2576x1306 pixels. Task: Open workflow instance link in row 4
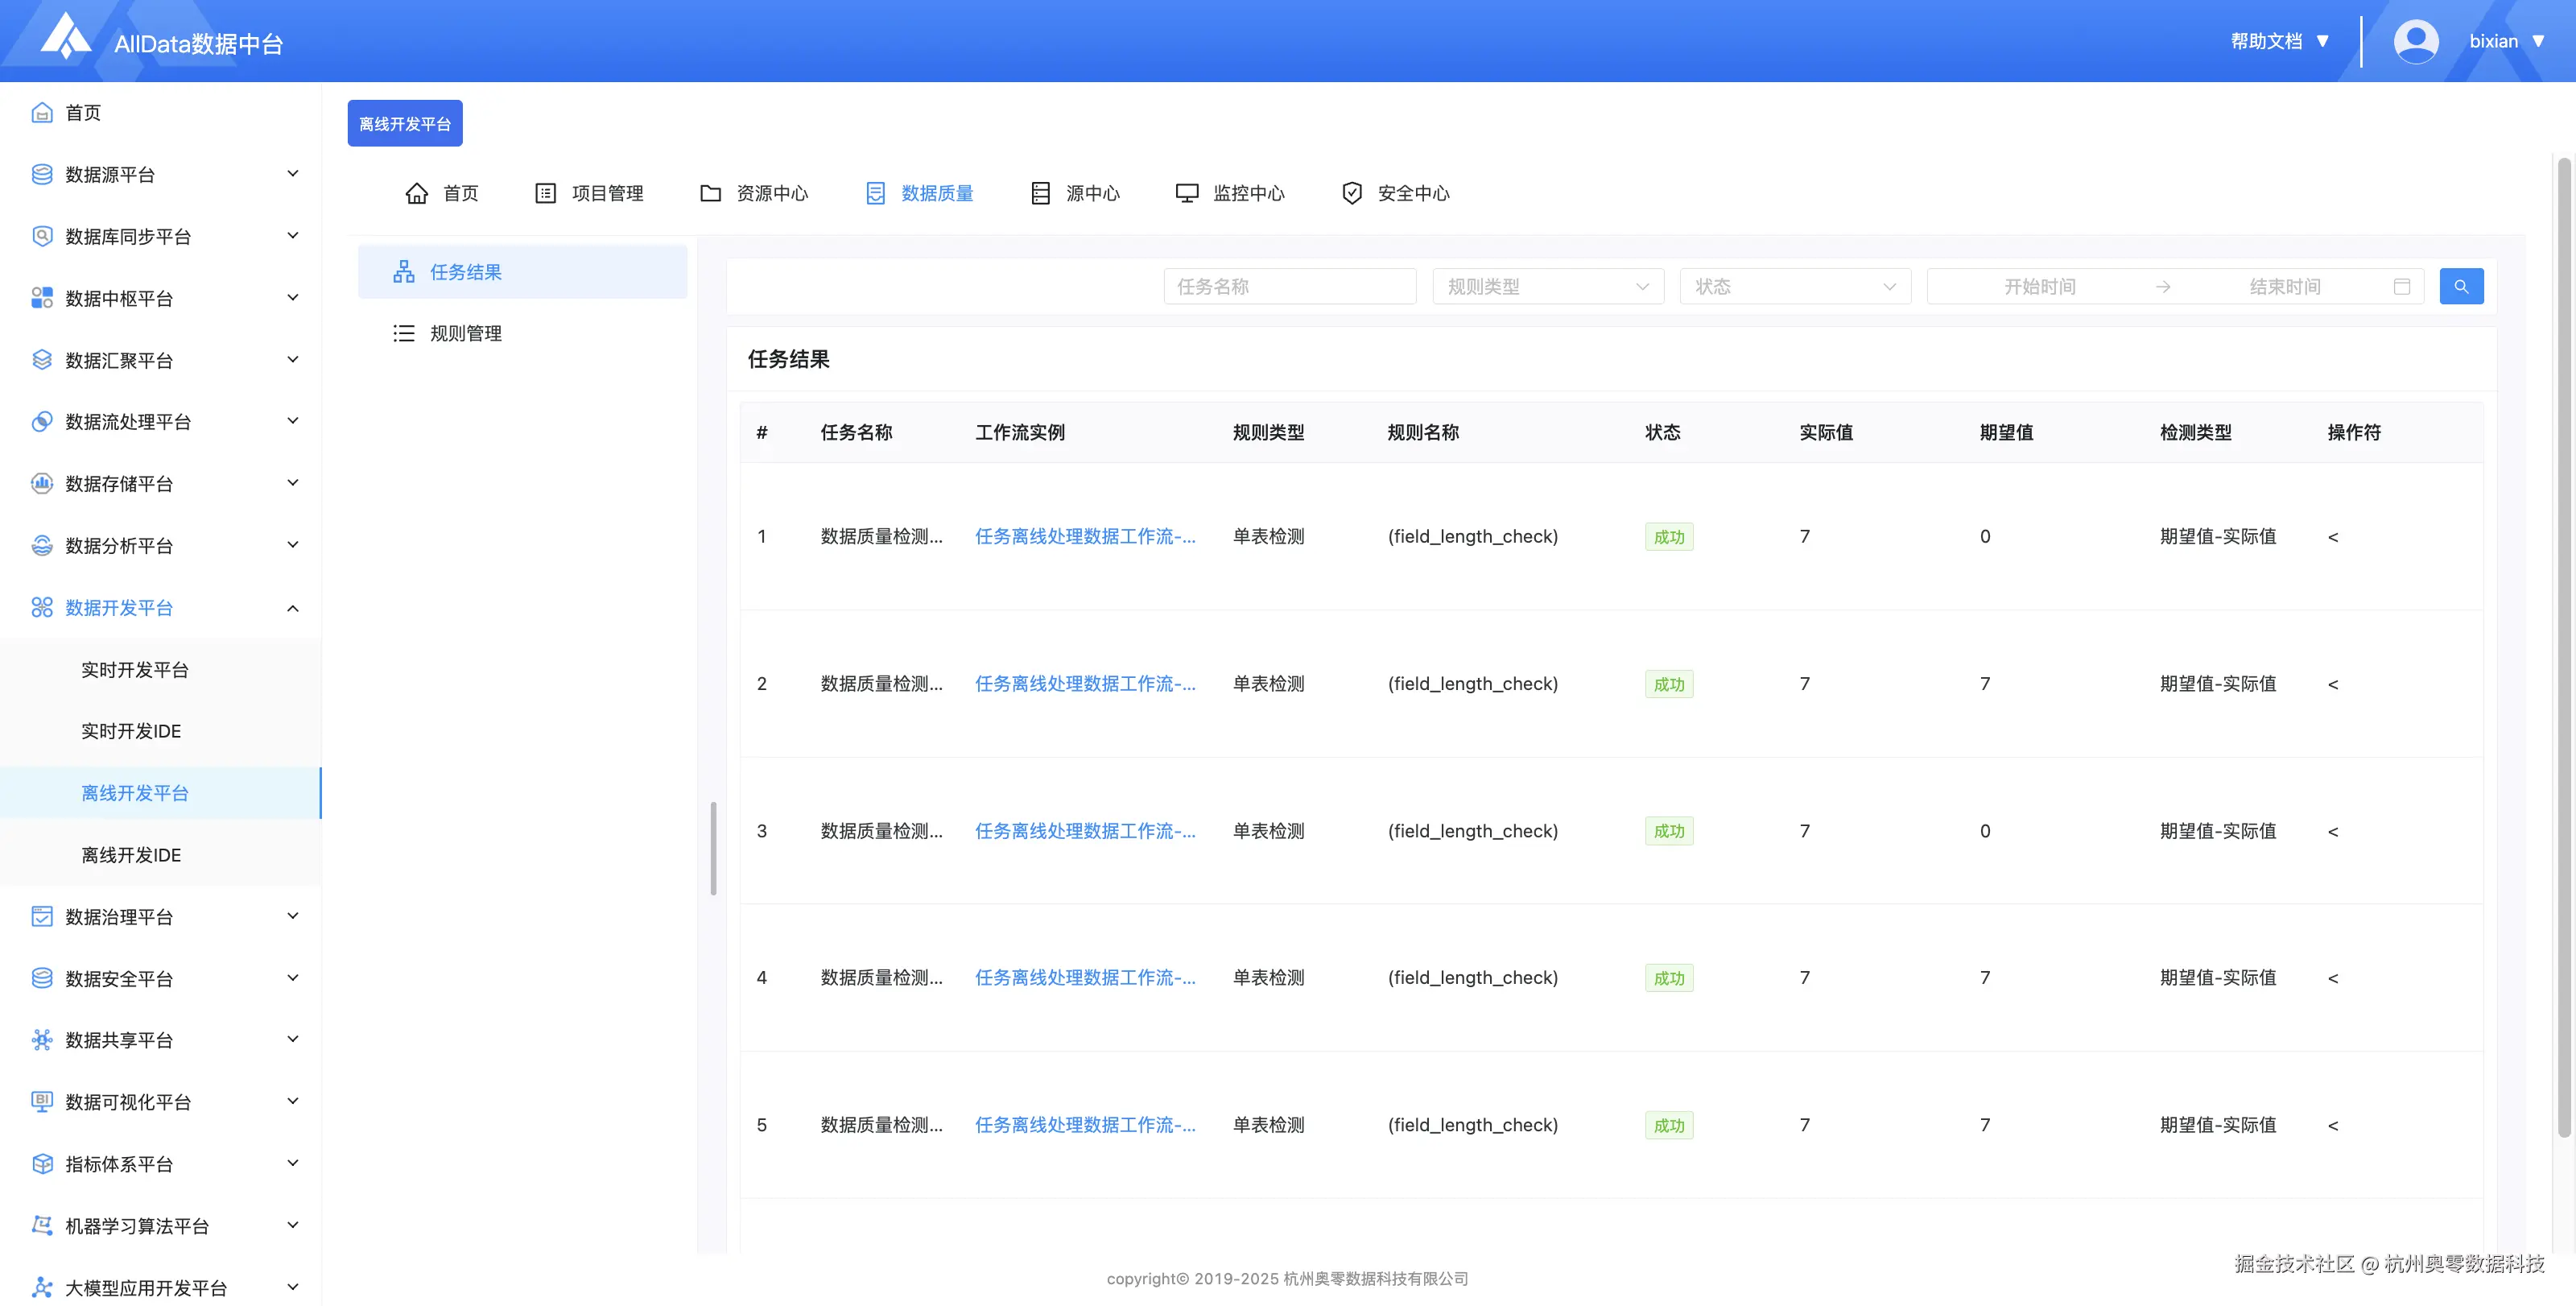(x=1085, y=978)
